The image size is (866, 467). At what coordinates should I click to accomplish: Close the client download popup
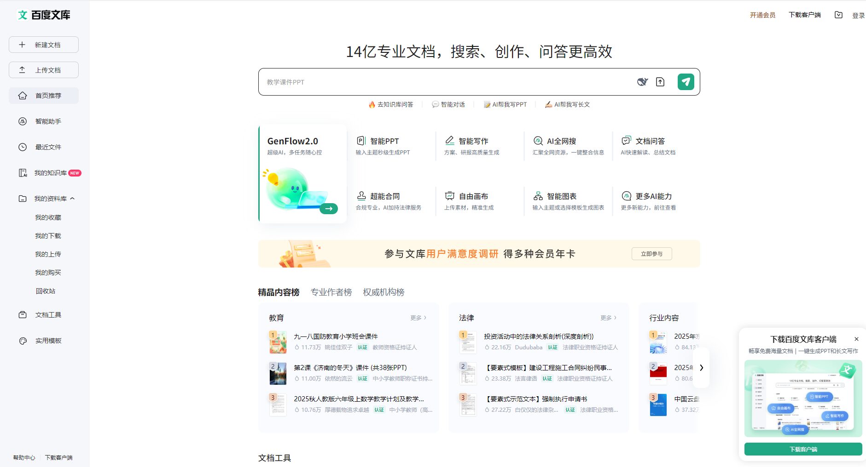coord(856,339)
